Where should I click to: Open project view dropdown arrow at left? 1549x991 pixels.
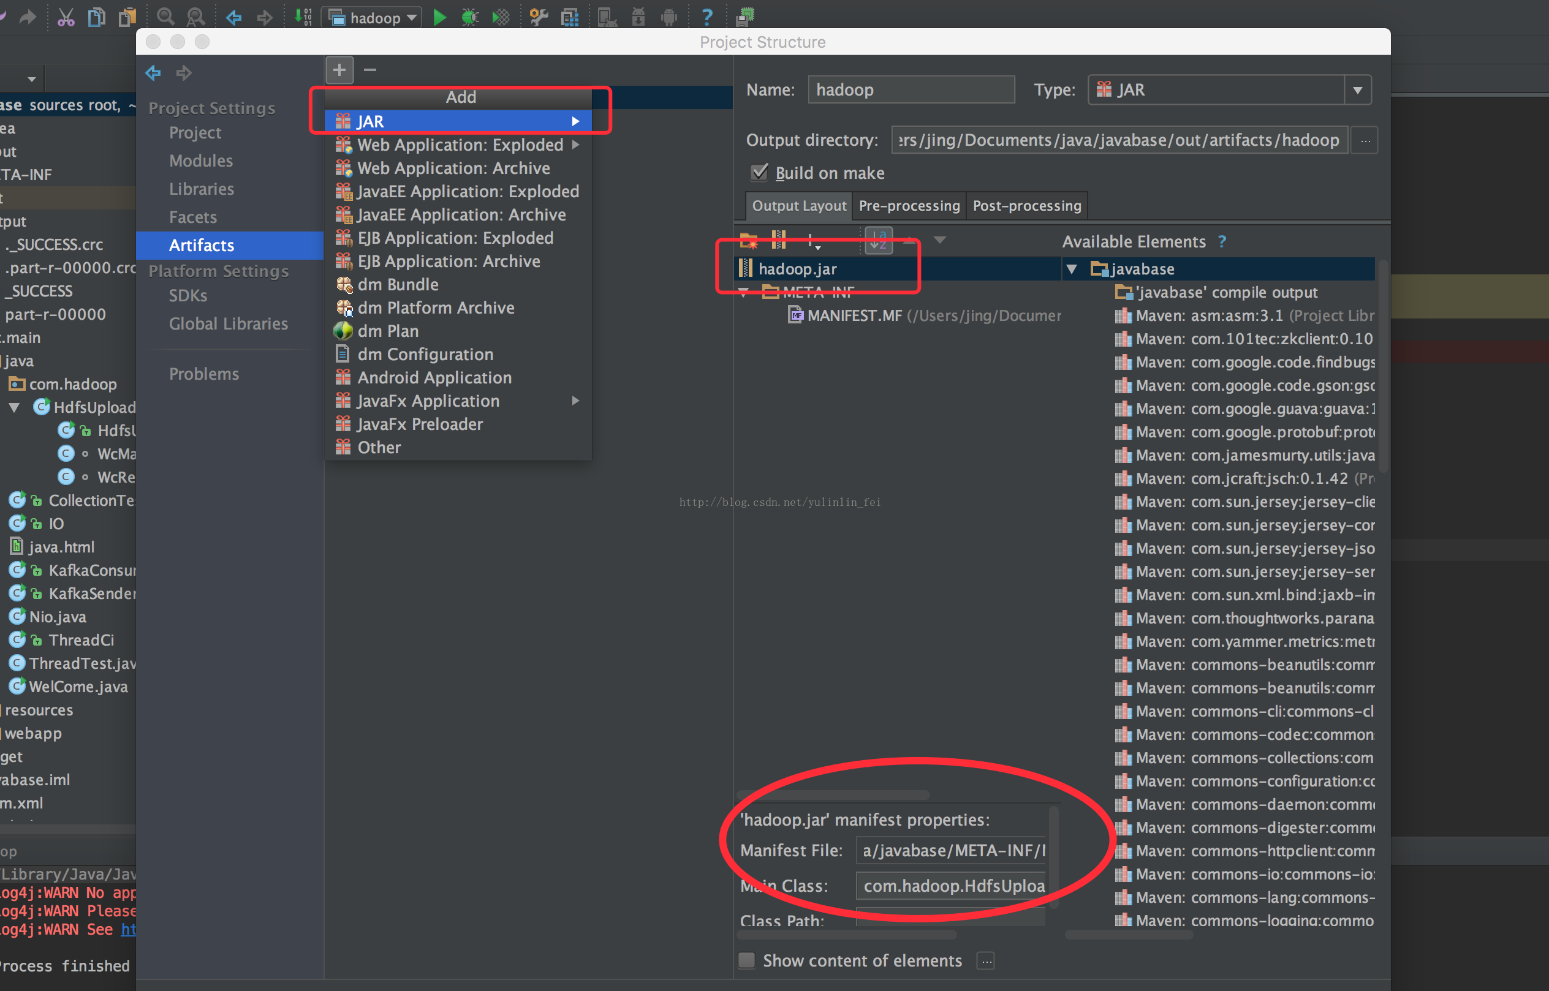point(31,80)
